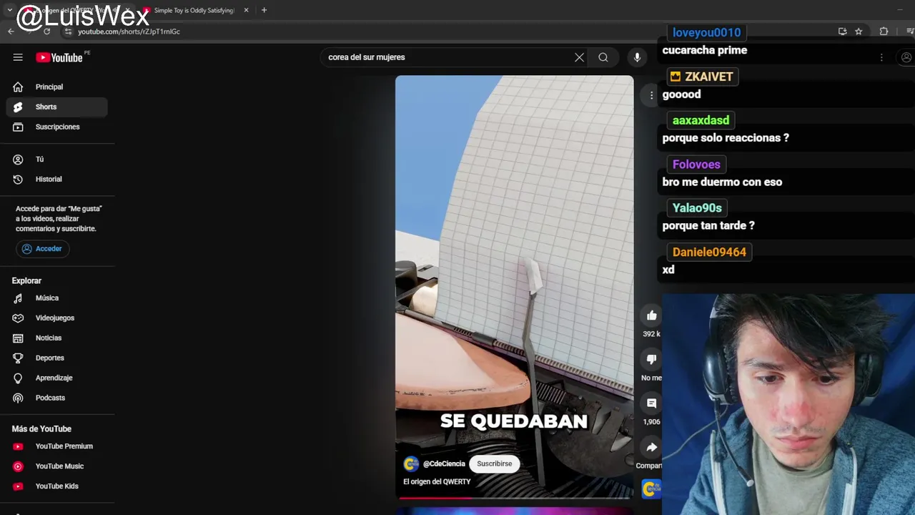The width and height of the screenshot is (915, 515).
Task: Clear the search text with X
Action: 579,57
